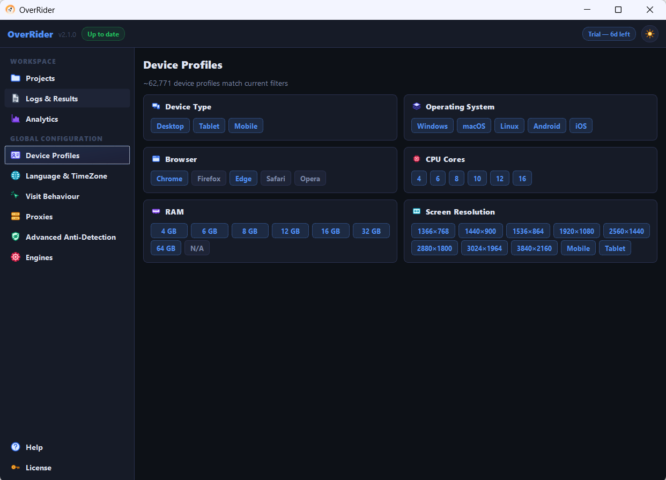Disable the Edge browser filter
The image size is (666, 480).
click(x=243, y=179)
